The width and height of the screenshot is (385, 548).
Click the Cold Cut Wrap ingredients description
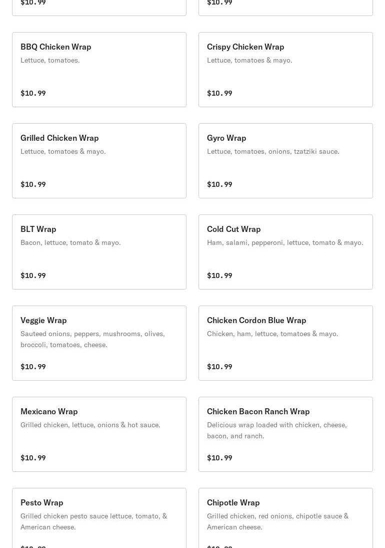click(x=285, y=242)
